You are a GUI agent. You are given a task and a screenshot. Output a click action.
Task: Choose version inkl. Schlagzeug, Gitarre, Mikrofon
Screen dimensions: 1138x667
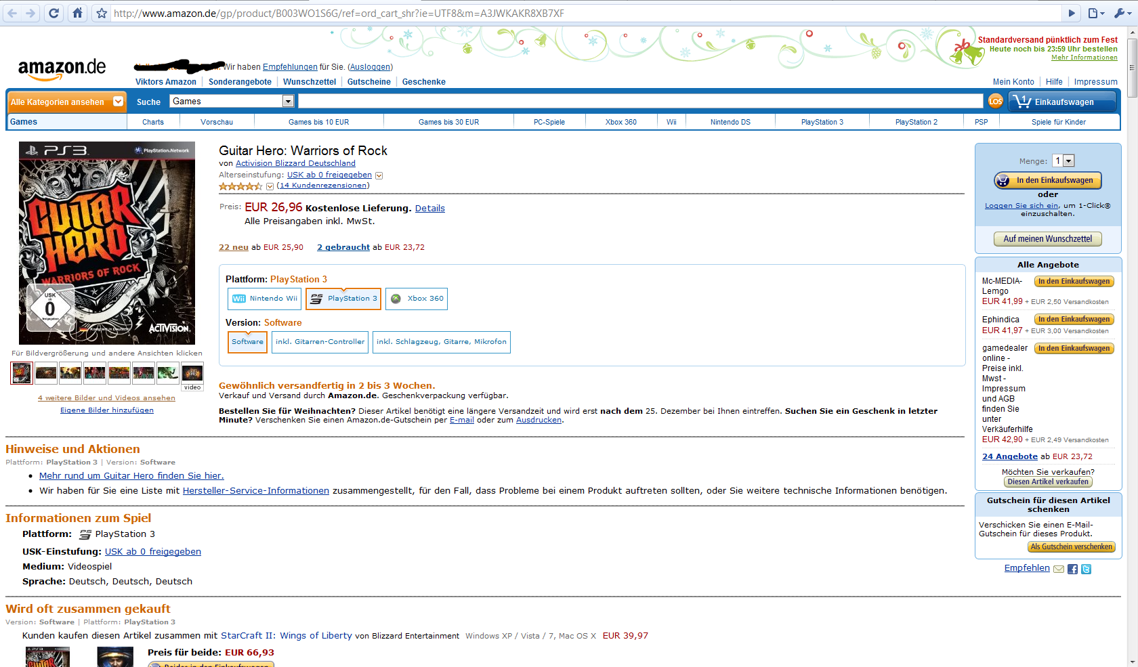441,342
